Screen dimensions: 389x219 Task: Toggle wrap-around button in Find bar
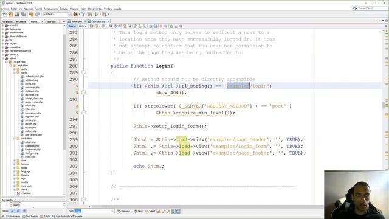pyautogui.click(x=178, y=211)
